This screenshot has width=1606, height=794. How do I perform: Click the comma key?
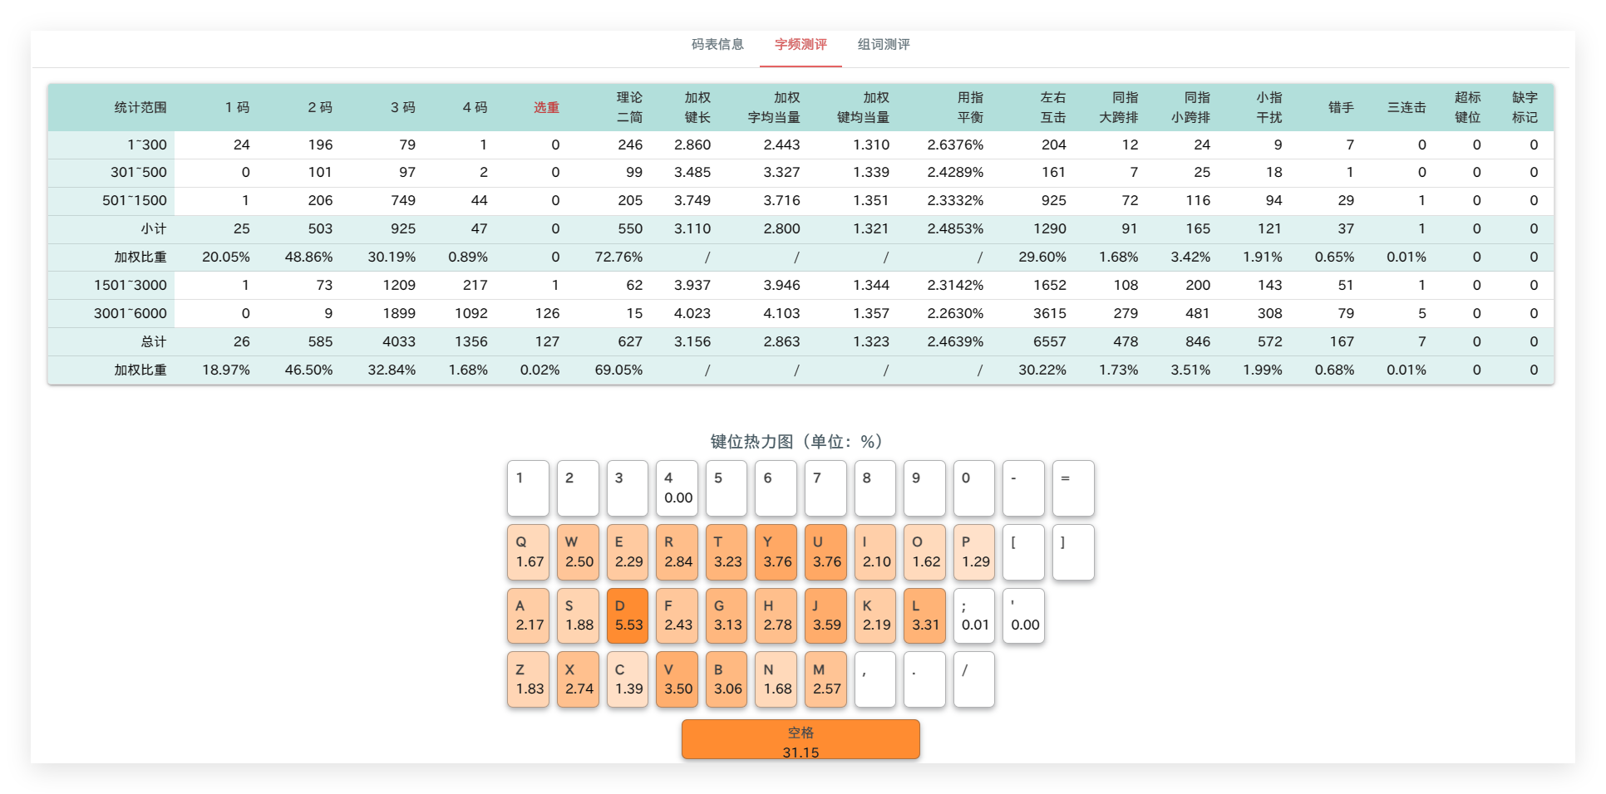point(875,679)
